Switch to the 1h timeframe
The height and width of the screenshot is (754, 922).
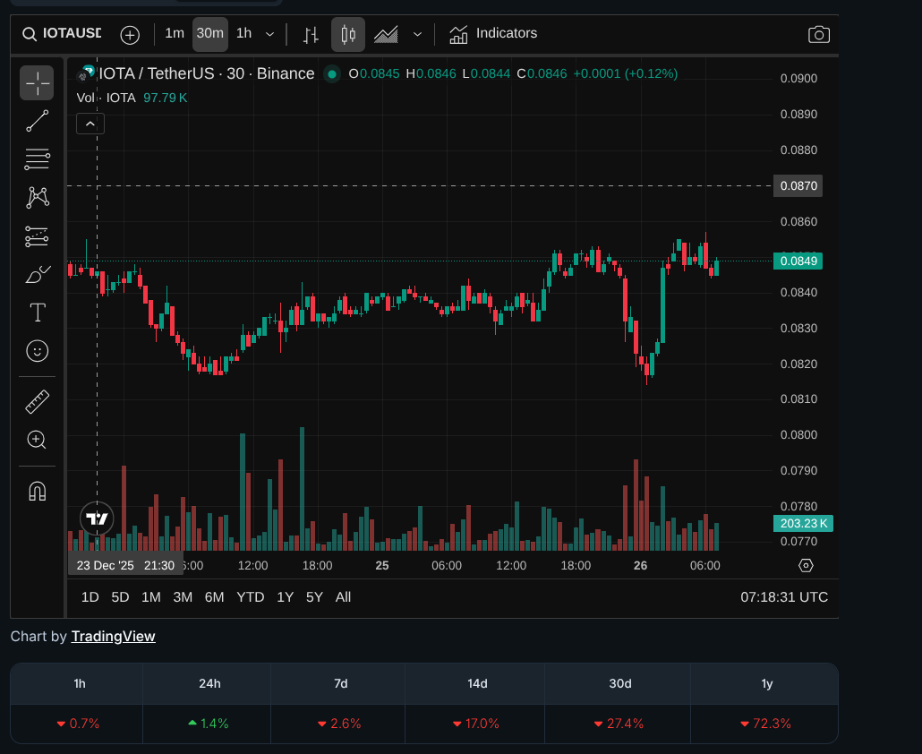(244, 33)
